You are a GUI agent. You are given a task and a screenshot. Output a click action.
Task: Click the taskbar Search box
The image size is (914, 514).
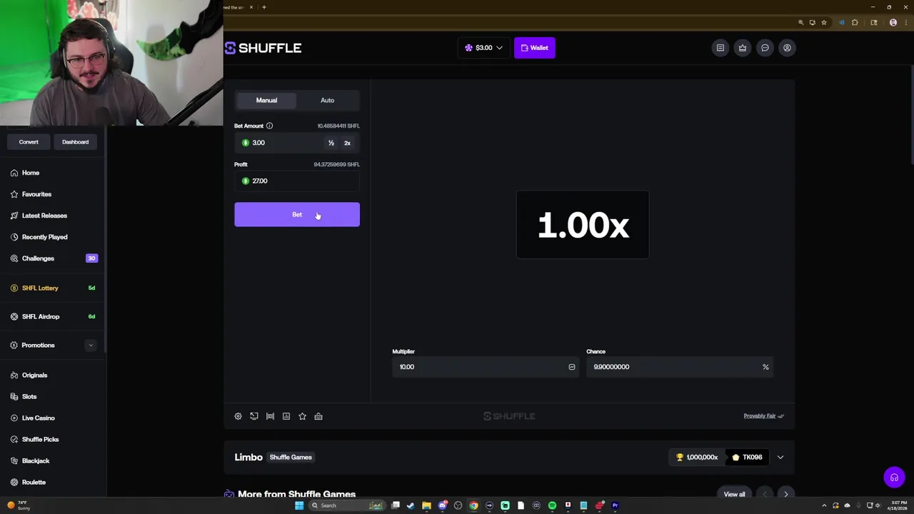(346, 505)
